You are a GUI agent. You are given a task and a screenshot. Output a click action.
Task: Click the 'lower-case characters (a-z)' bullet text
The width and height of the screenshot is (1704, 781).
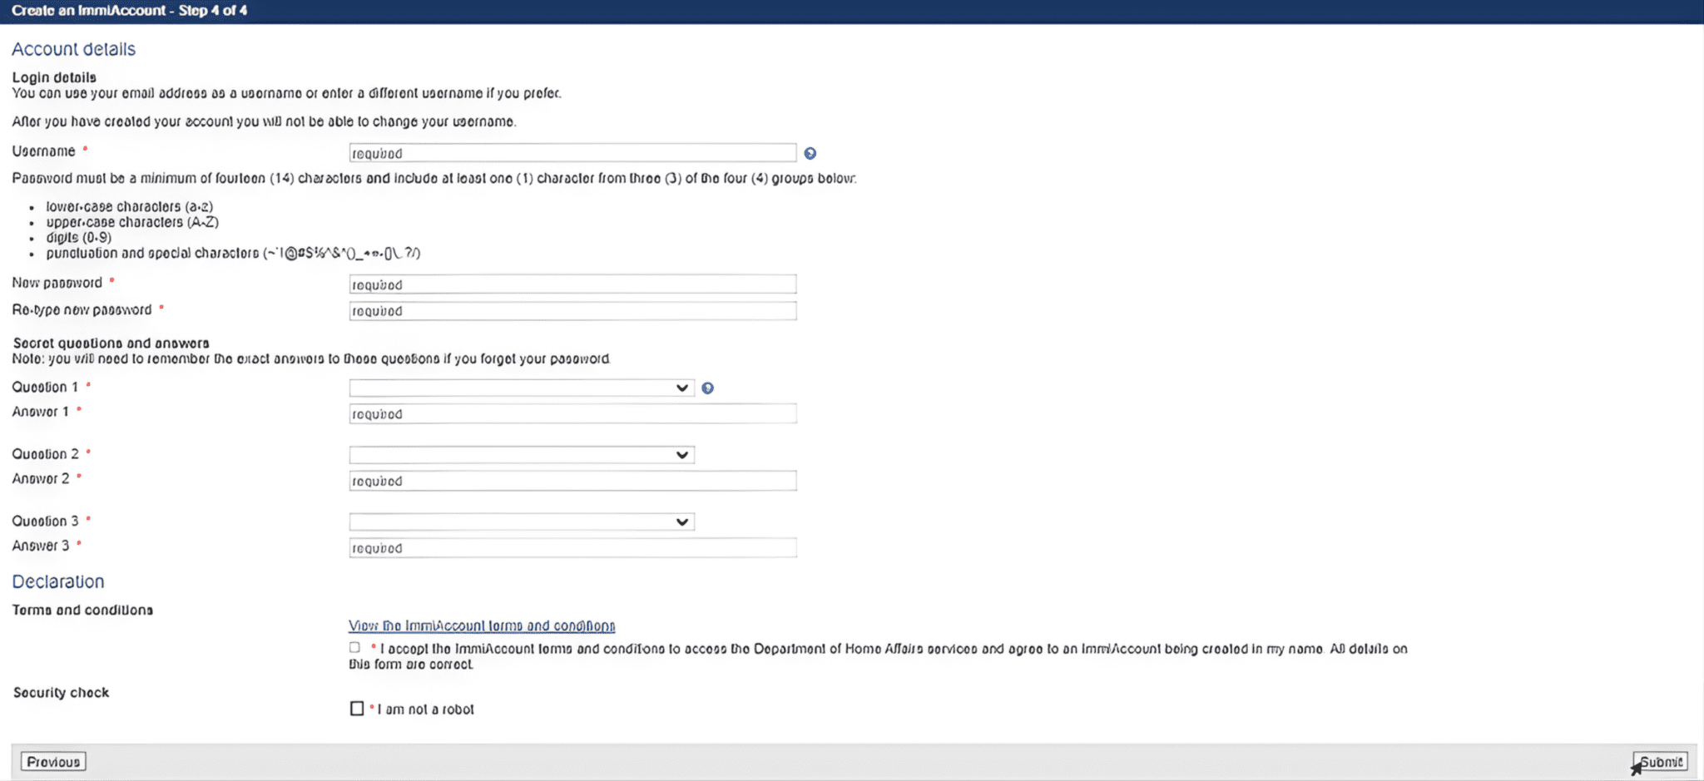[130, 206]
